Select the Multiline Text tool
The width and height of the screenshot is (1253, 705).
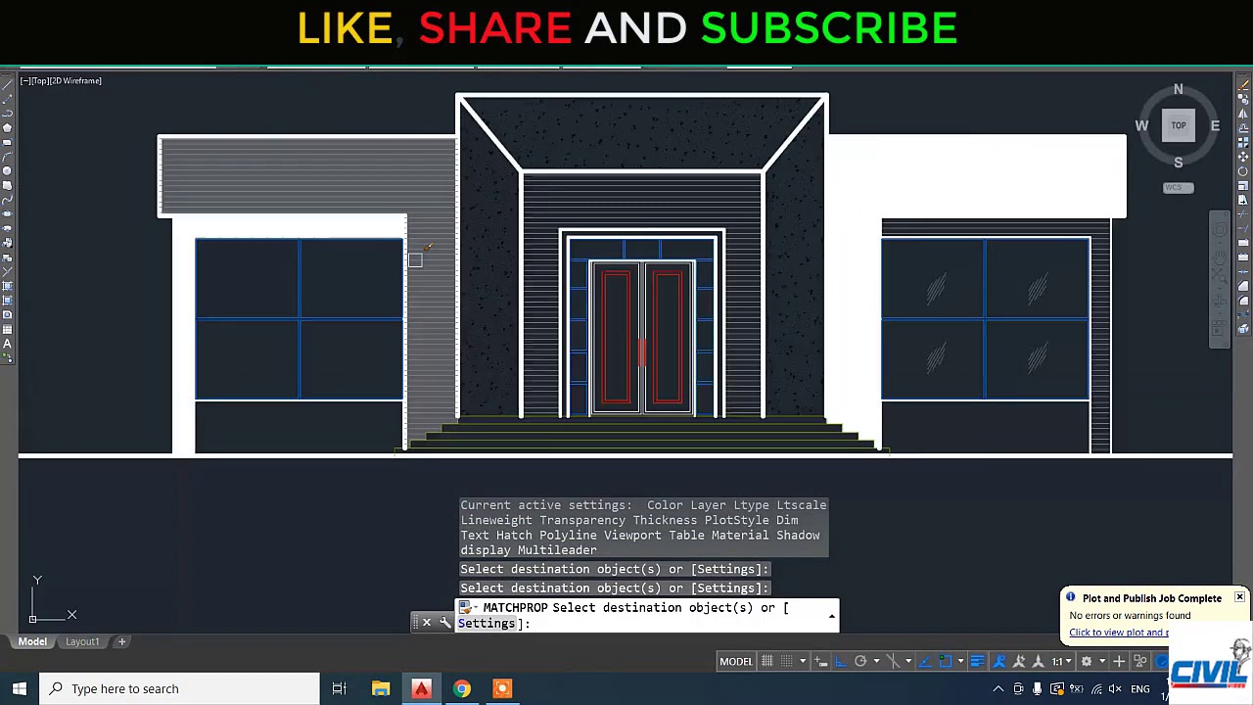point(8,344)
